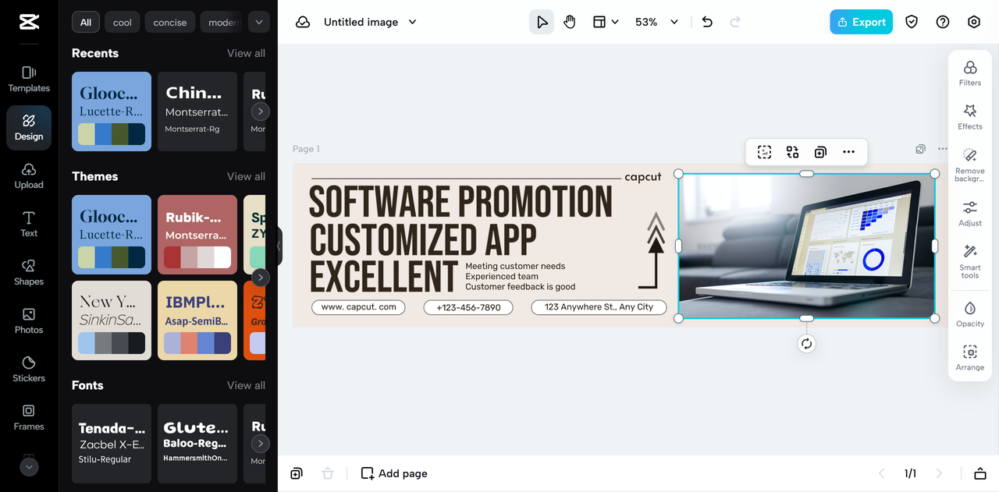This screenshot has height=492, width=999.
Task: Apply the Chin Montserrat recent card
Action: [x=197, y=111]
